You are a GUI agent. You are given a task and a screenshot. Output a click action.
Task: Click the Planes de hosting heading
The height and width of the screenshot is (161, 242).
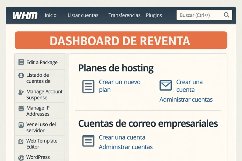(x=116, y=68)
